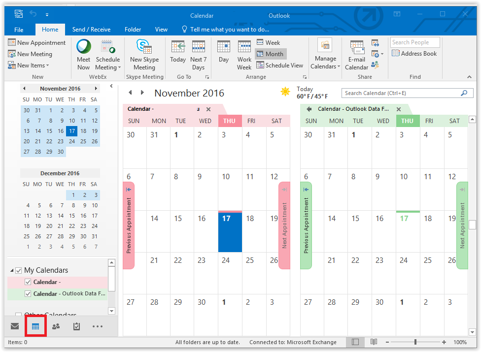
Task: Open the Folder tab
Action: coord(133,30)
